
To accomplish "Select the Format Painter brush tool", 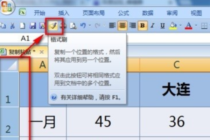I will coord(53,26).
